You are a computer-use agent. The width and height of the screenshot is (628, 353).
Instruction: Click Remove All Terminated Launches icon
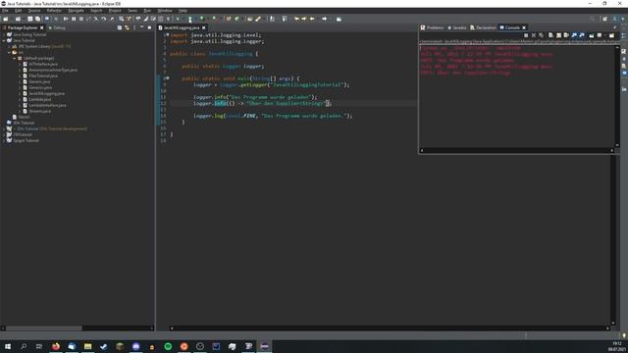[541, 35]
